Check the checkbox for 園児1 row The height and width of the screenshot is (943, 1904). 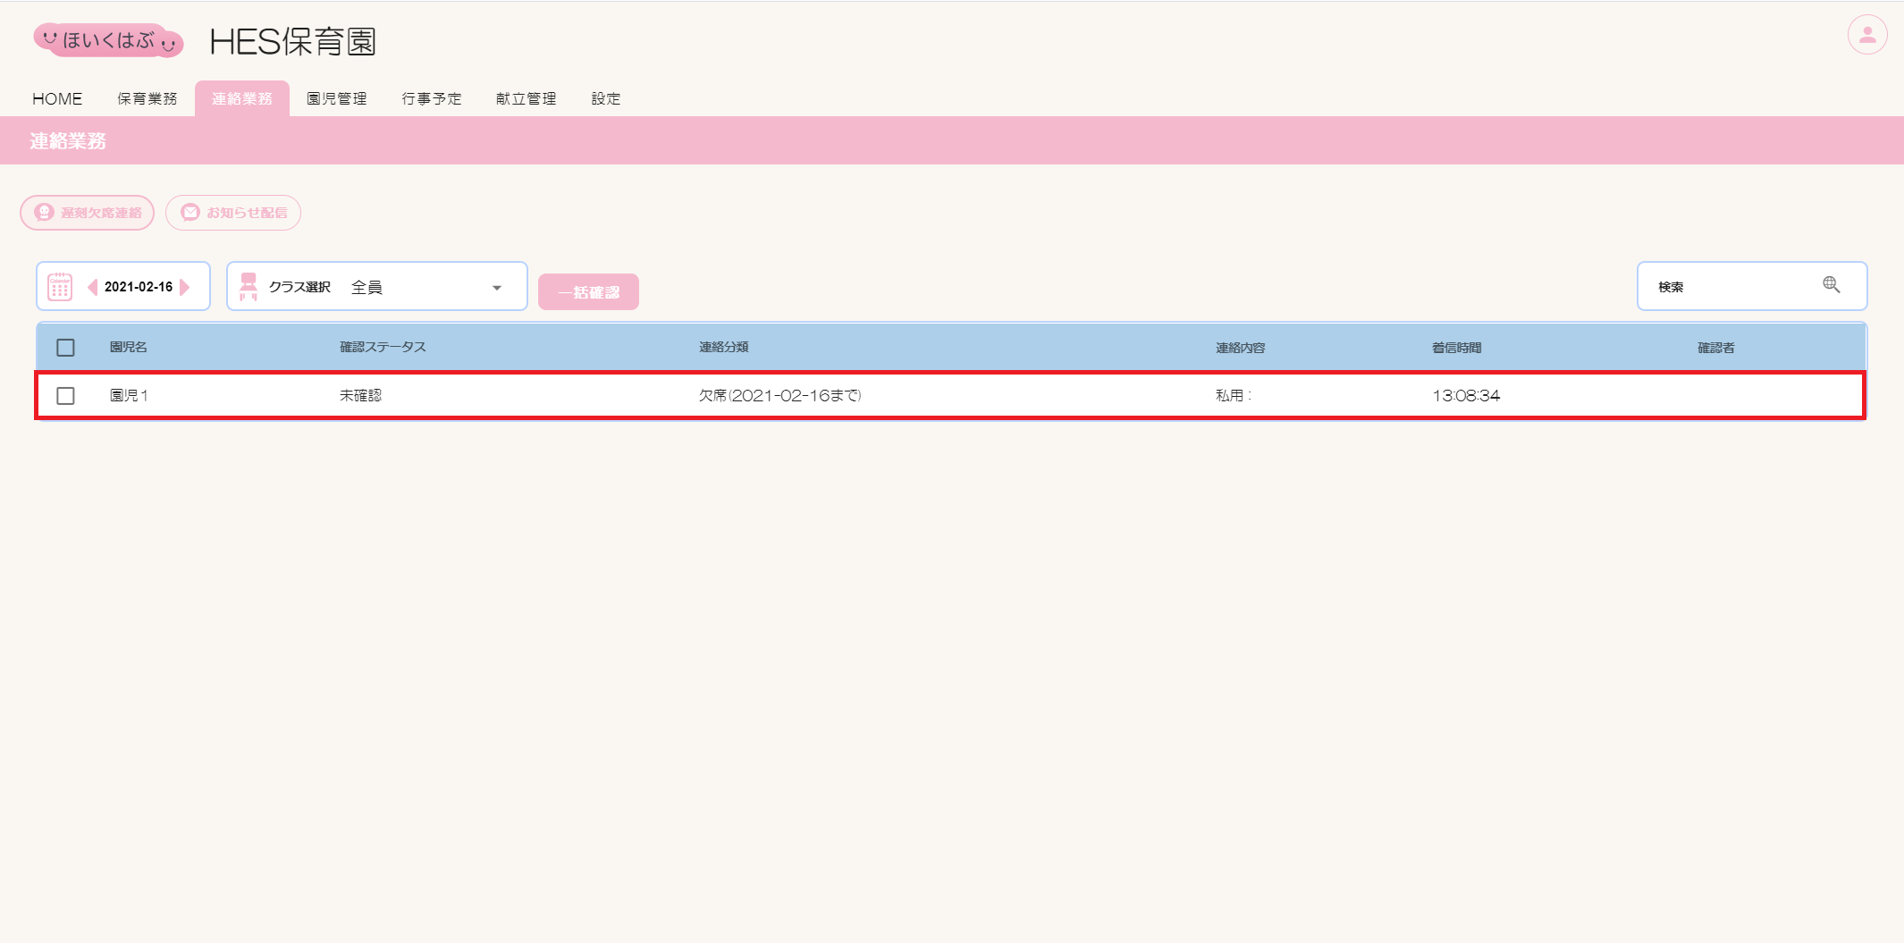pos(65,395)
